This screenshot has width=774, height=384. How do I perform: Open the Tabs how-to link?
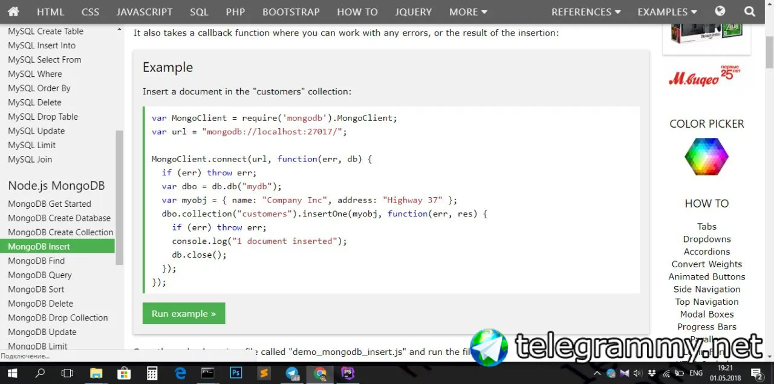706,226
